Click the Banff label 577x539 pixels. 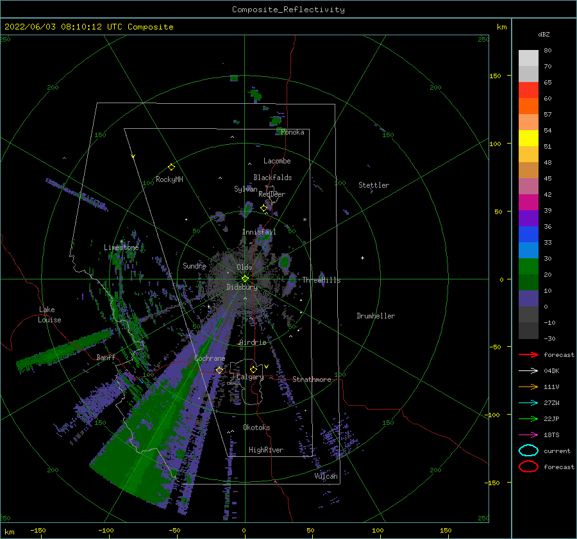[x=106, y=357]
